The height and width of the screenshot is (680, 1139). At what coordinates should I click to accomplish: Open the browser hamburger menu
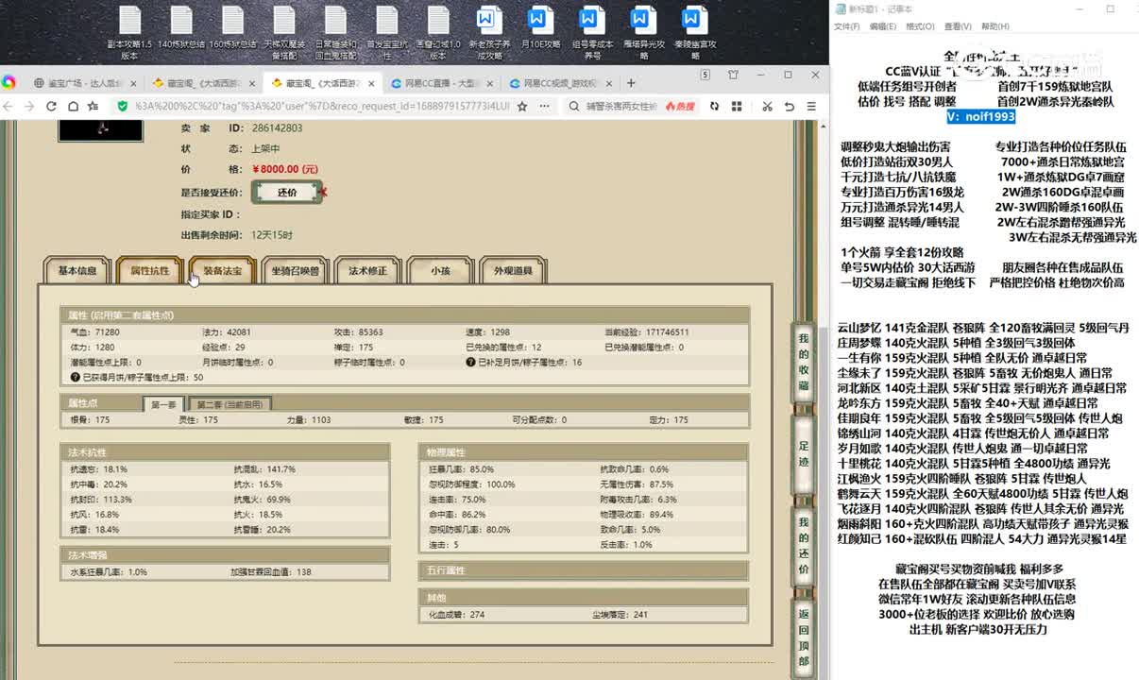point(811,107)
